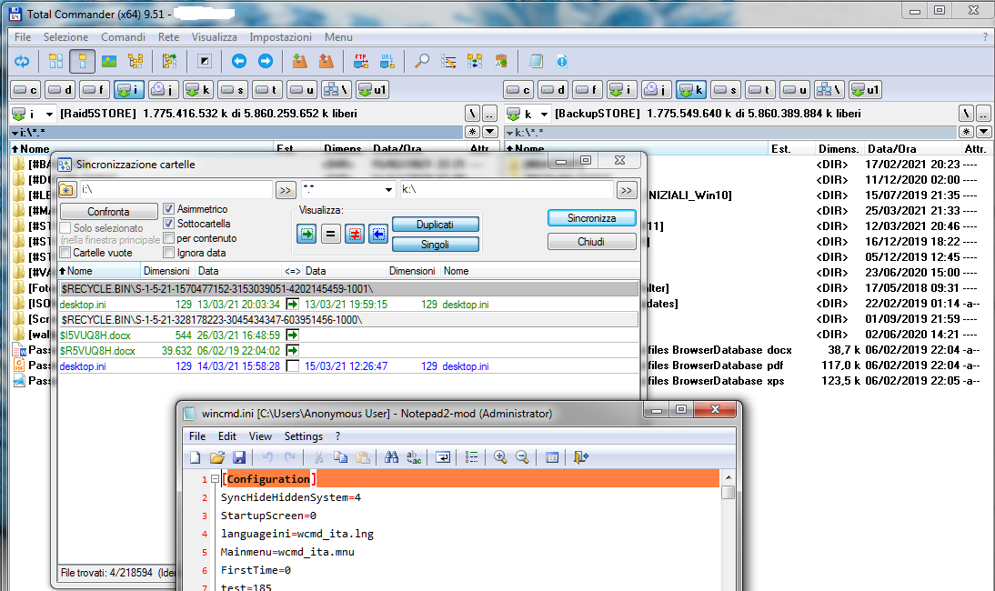Click the multi-rename tool toolbar icon
Image resolution: width=995 pixels, height=591 pixels.
tap(448, 62)
